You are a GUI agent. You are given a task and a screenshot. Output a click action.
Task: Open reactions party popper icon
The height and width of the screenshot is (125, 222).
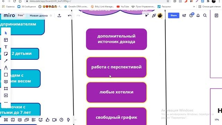click(x=154, y=15)
